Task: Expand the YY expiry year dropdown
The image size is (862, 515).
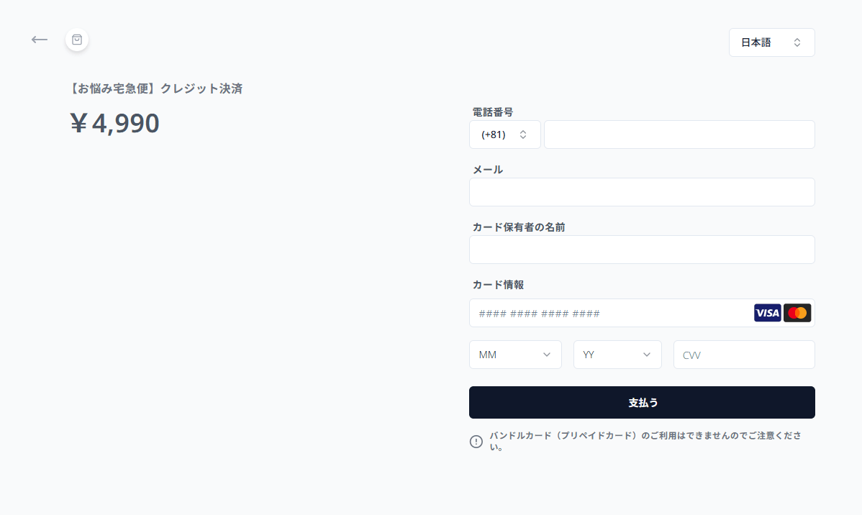Action: tap(617, 355)
